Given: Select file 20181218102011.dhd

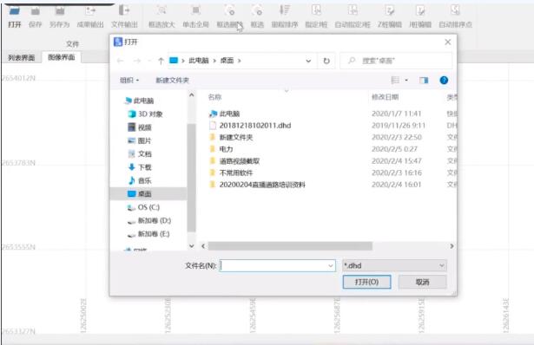Looking at the screenshot, I should coord(250,126).
